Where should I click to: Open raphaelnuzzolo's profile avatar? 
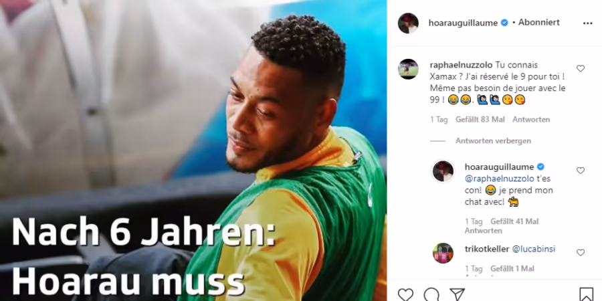click(408, 69)
